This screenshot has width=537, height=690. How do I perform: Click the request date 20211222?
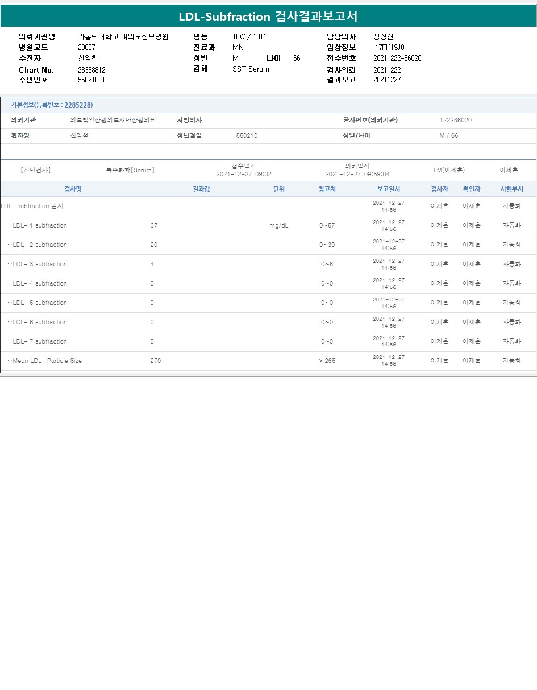387,69
